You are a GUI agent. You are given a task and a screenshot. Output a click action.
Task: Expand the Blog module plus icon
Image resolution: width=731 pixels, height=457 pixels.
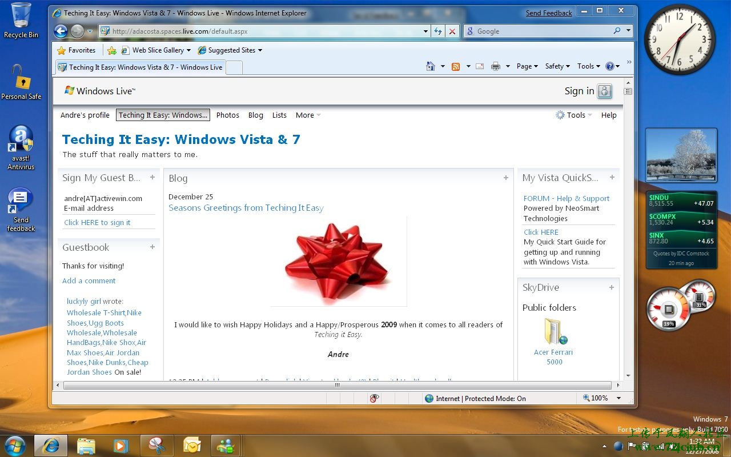[505, 178]
